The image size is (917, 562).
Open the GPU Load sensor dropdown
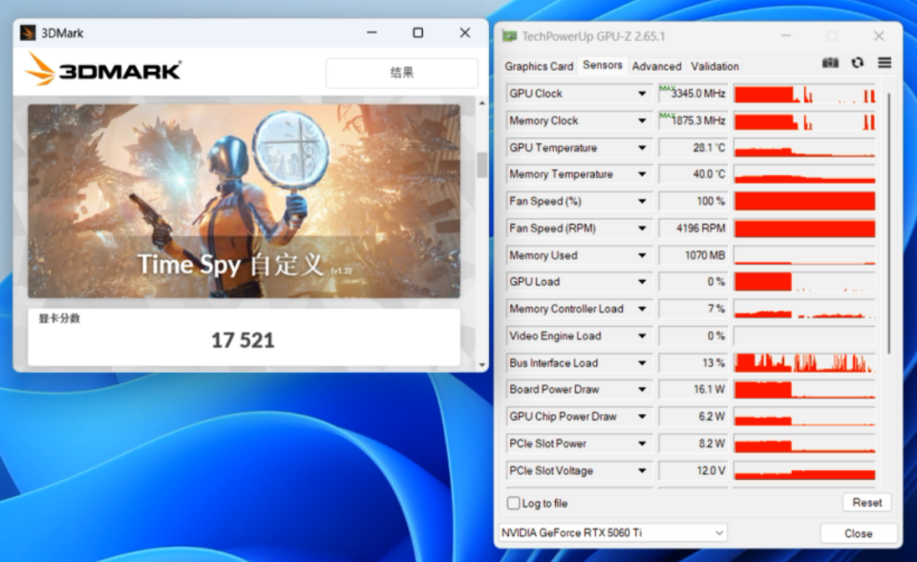pyautogui.click(x=642, y=282)
